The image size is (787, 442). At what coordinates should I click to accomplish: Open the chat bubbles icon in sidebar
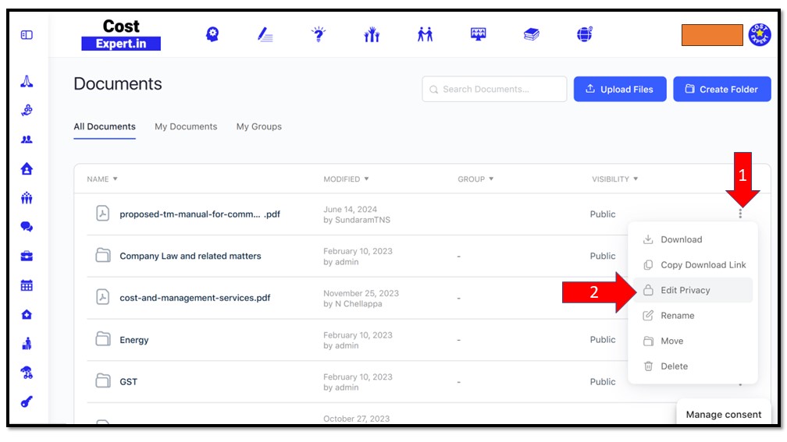pyautogui.click(x=27, y=227)
